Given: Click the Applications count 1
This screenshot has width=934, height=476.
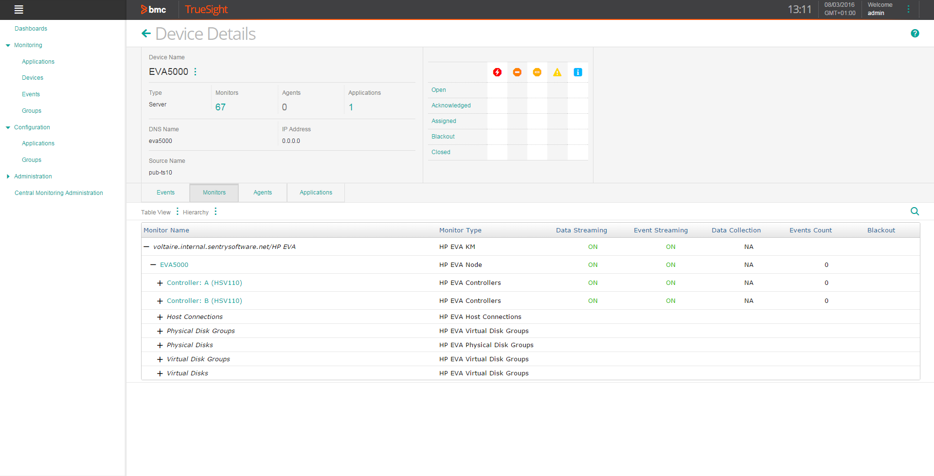Looking at the screenshot, I should [x=351, y=107].
